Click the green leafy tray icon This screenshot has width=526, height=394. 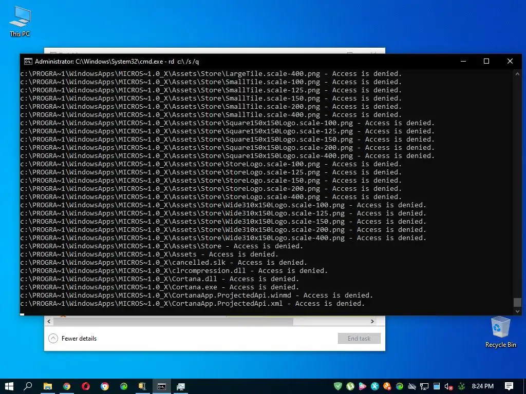461,386
